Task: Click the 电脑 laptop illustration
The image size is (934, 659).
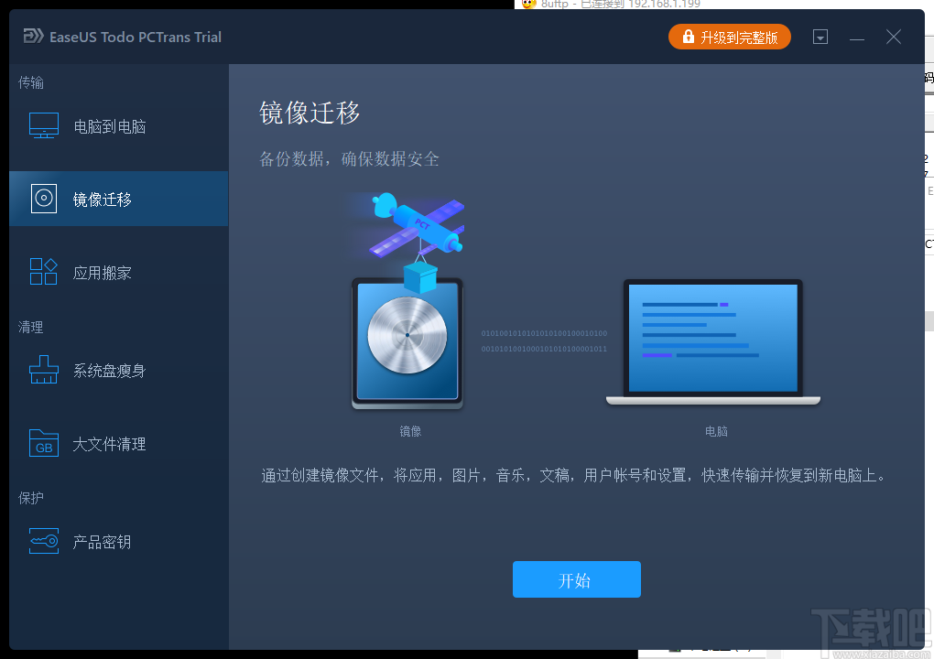Action: point(715,340)
